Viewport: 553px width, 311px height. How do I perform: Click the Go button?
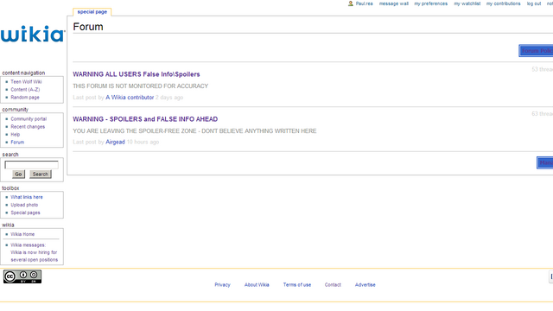point(18,175)
